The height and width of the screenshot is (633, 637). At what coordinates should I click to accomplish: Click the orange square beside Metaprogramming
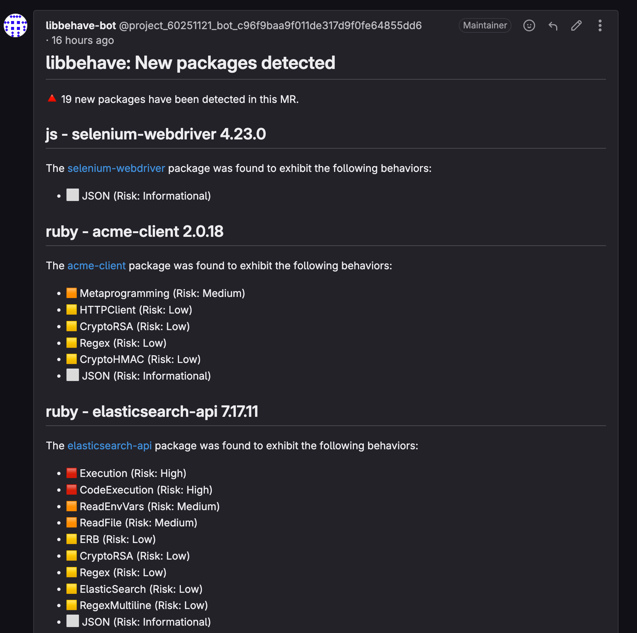point(72,293)
